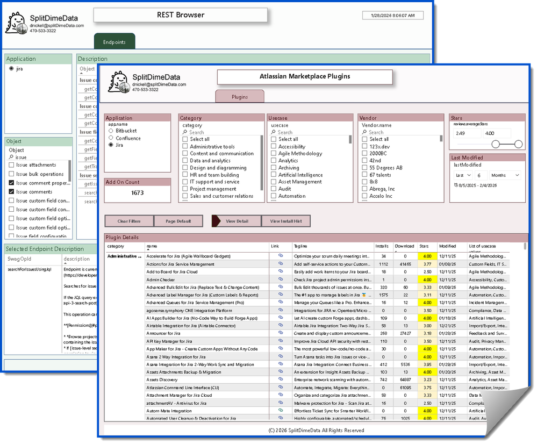This screenshot has width=537, height=444.
Task: Sort by the Tagline column header
Action: pyautogui.click(x=300, y=246)
